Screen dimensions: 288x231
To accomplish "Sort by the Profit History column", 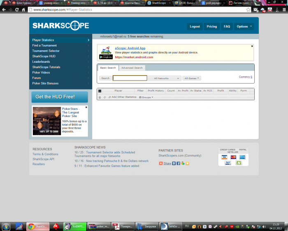I will pos(156,91).
